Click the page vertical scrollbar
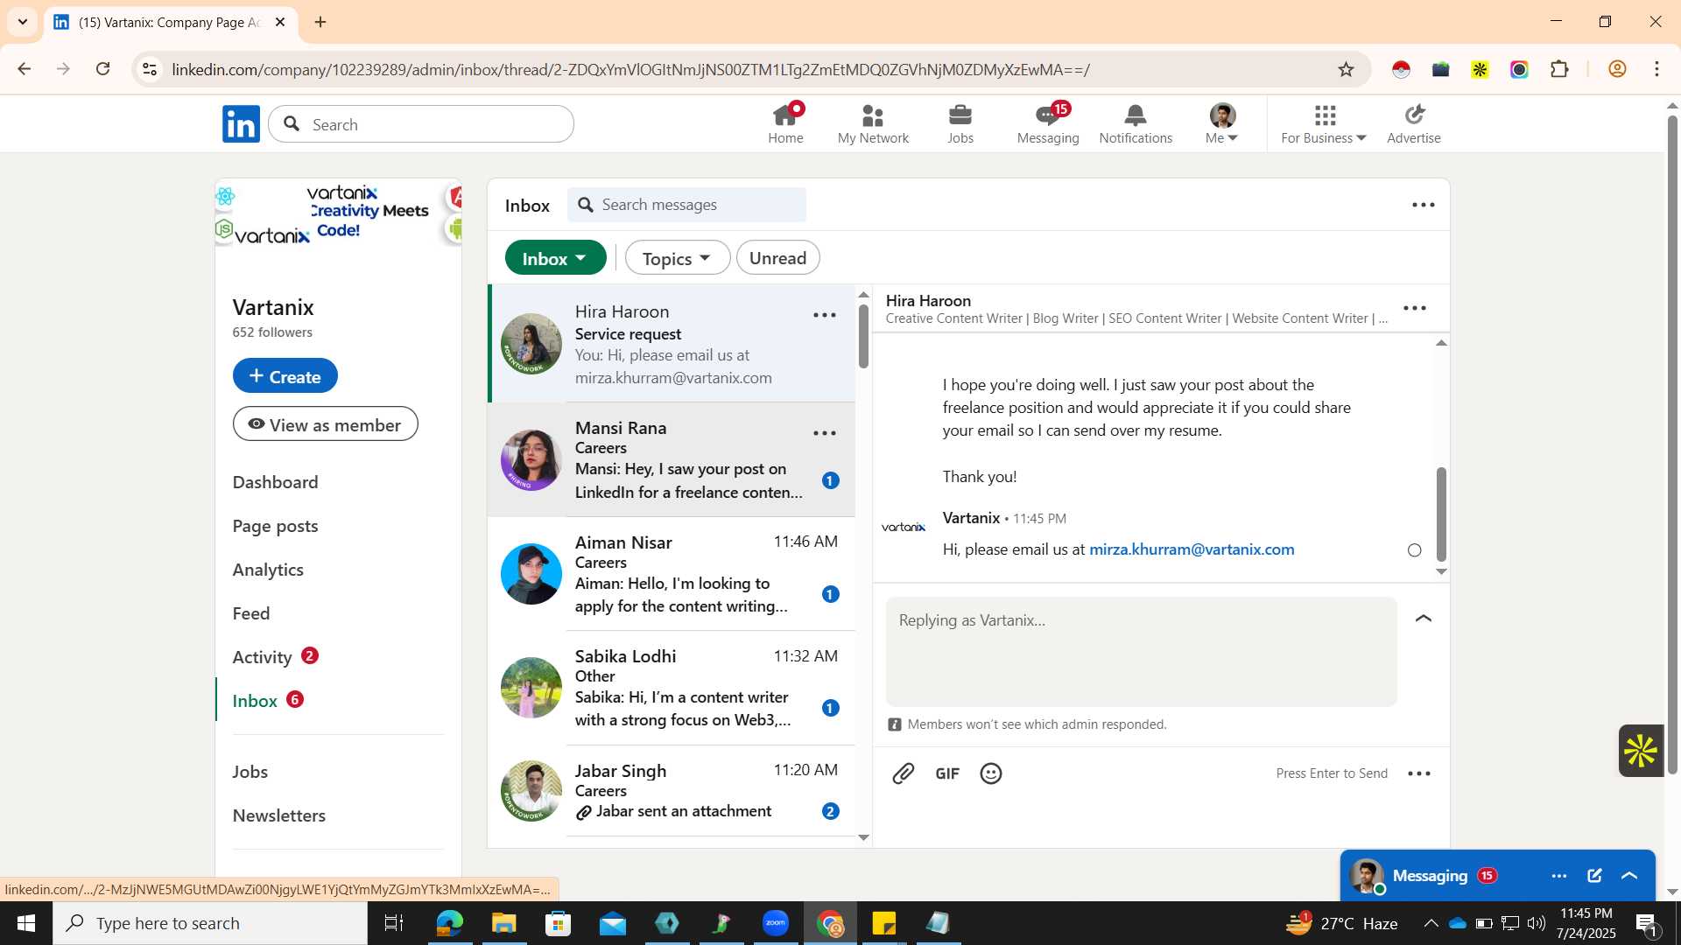 tap(1671, 445)
